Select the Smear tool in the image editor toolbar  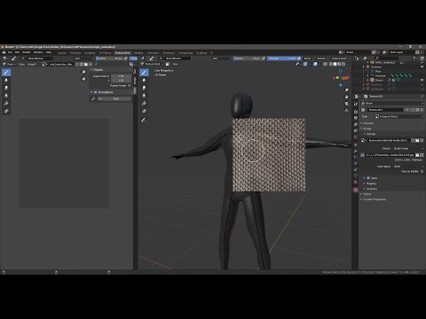[x=6, y=88]
